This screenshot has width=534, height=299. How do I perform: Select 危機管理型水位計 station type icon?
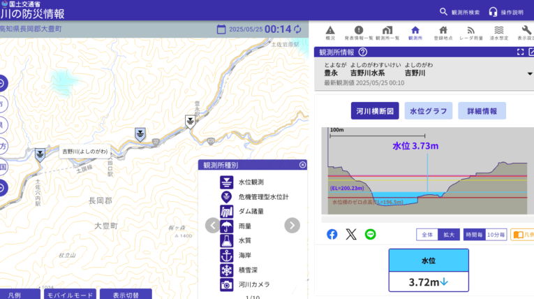[226, 197]
